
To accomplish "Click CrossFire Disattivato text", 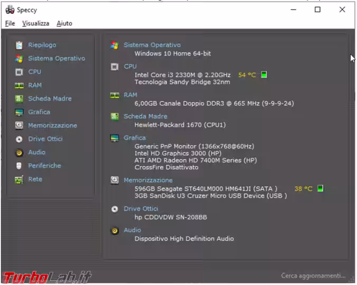I will [166, 167].
